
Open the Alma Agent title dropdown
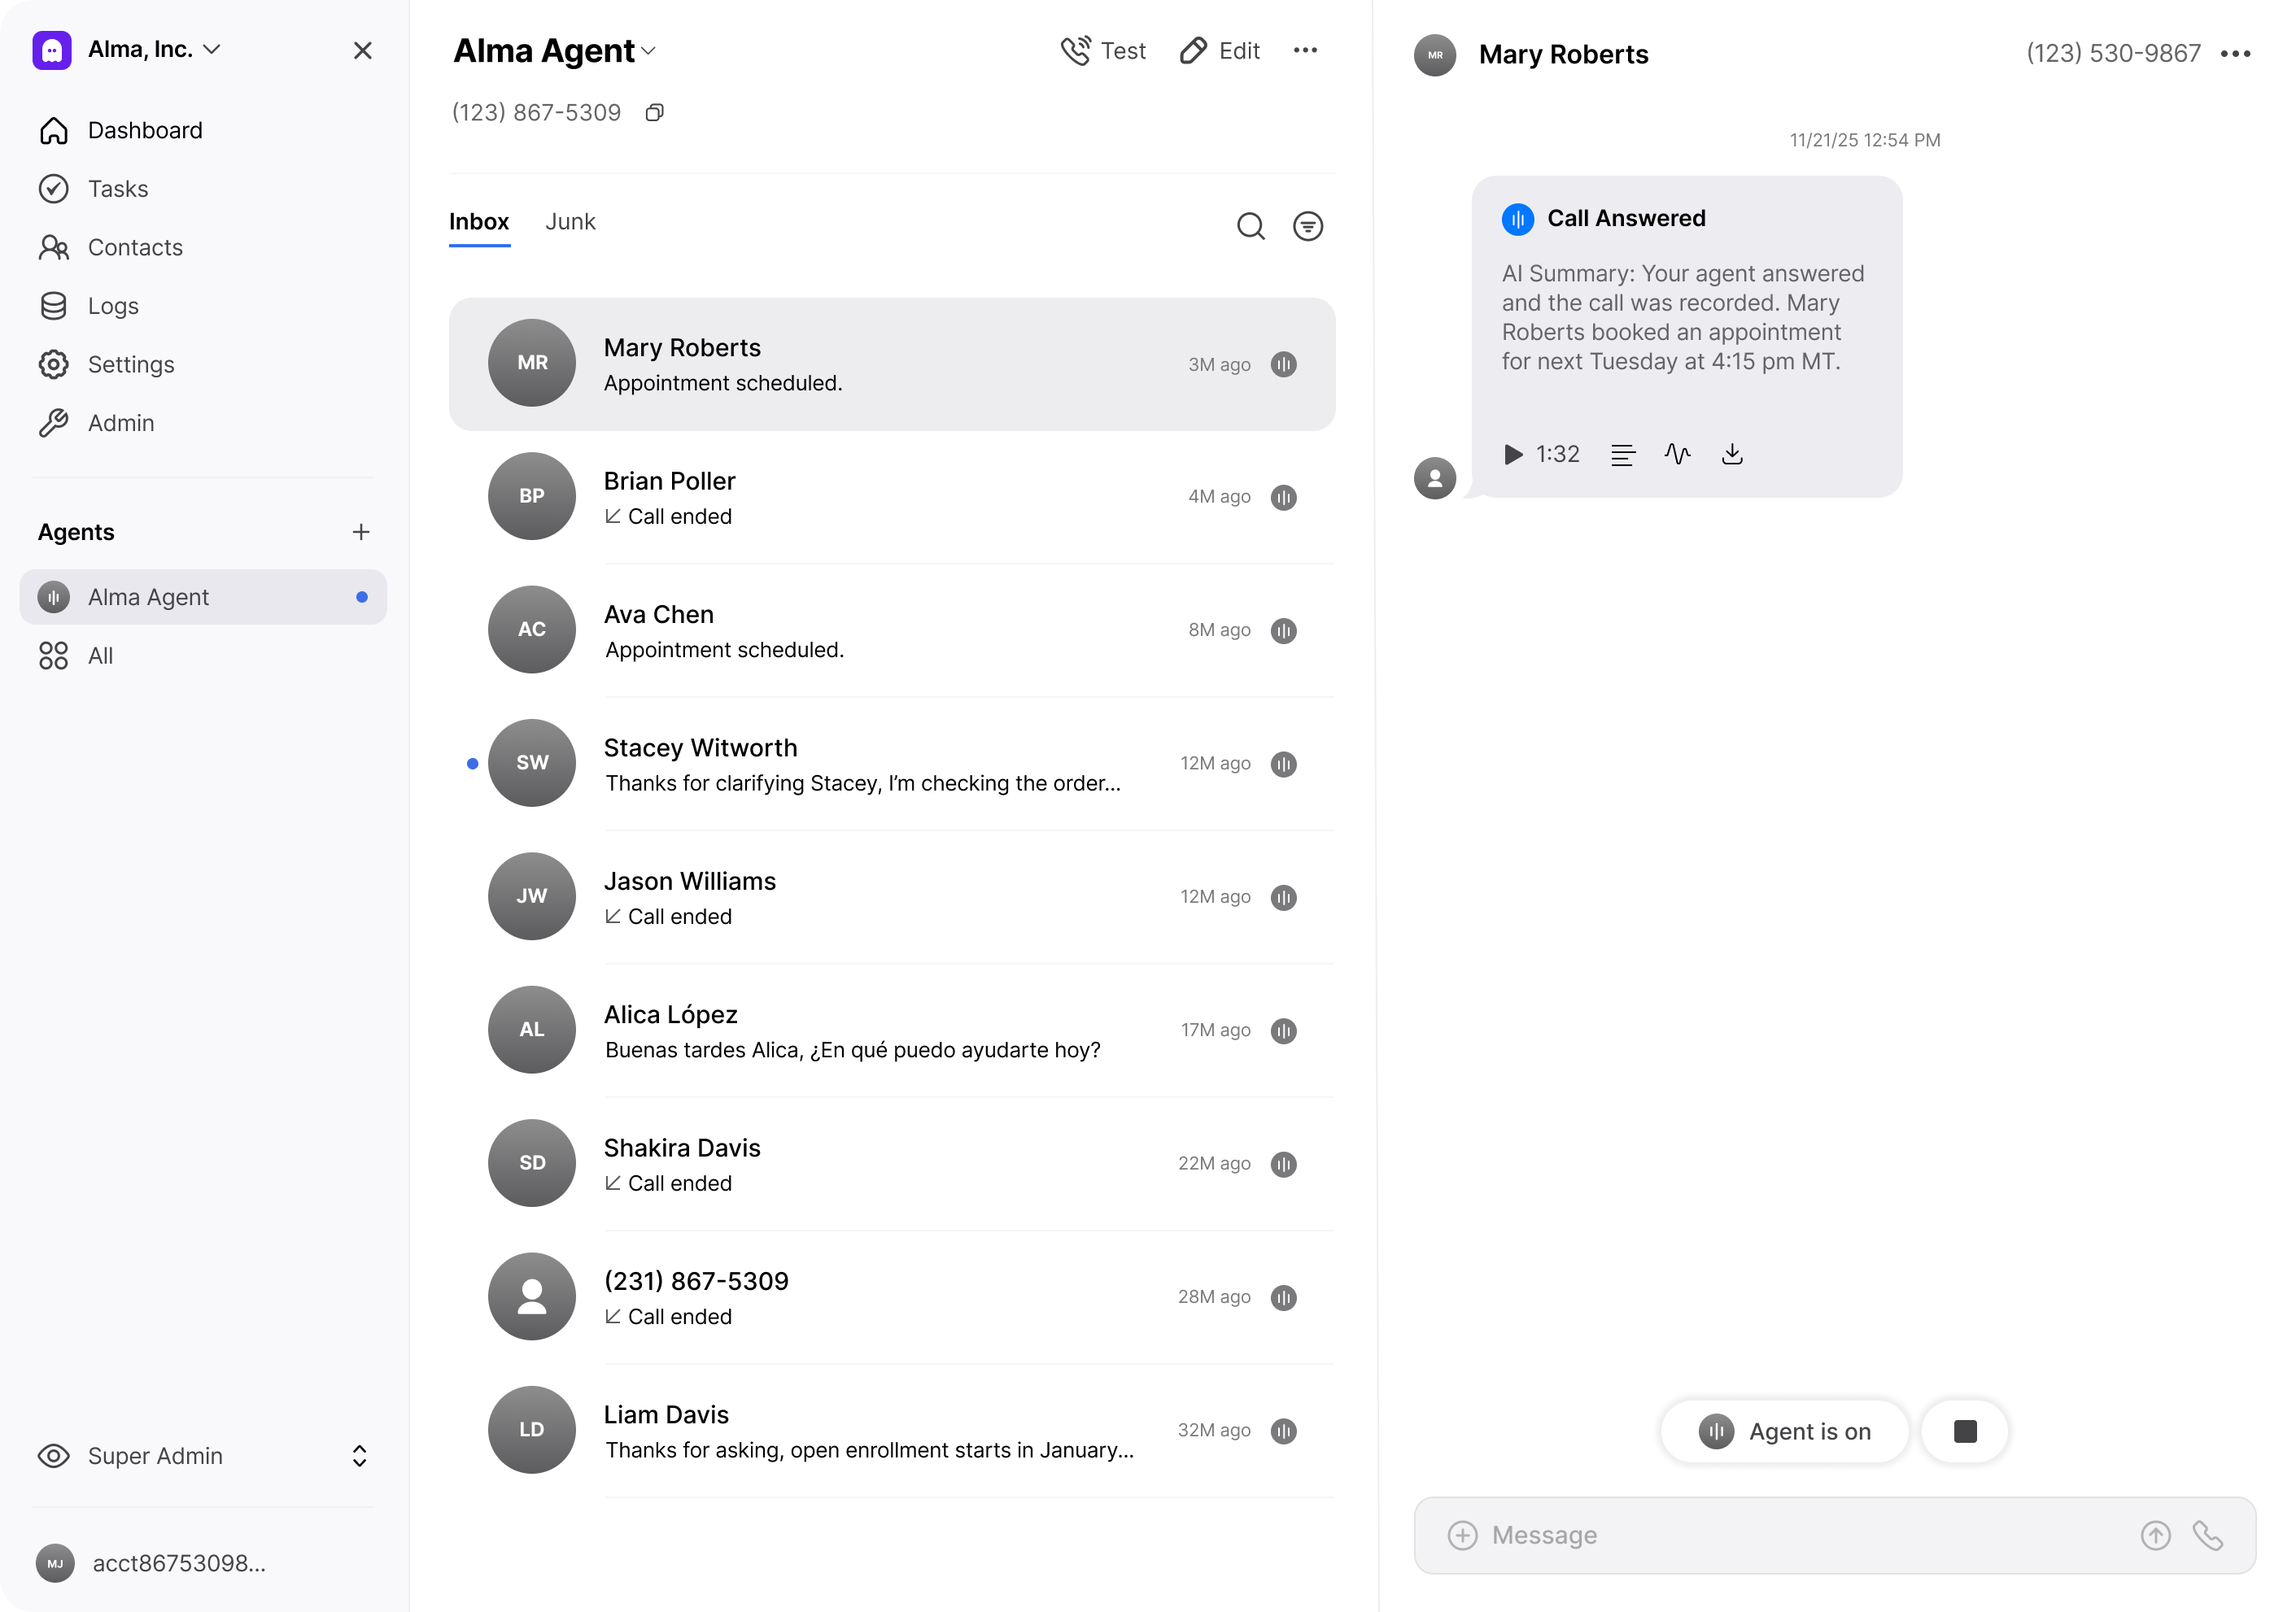tap(649, 51)
